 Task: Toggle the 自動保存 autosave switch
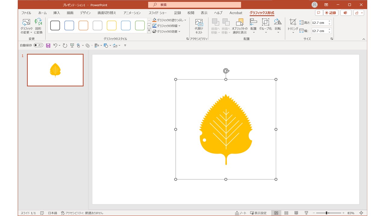[38, 45]
